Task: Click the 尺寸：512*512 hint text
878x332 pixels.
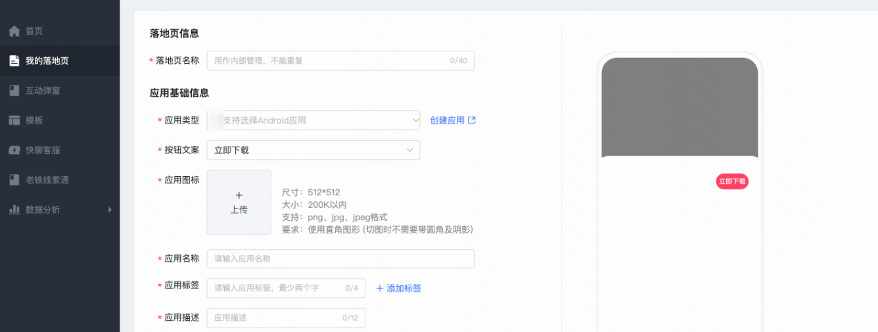Action: (x=311, y=193)
